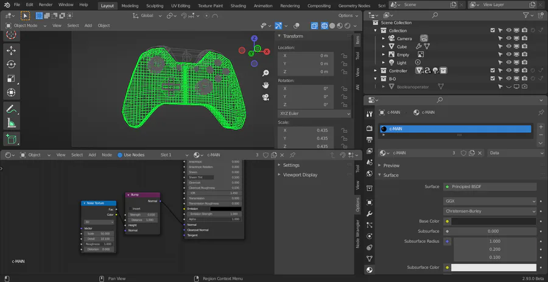Toggle visibility eye for Light object
The height and width of the screenshot is (282, 548).
point(508,63)
